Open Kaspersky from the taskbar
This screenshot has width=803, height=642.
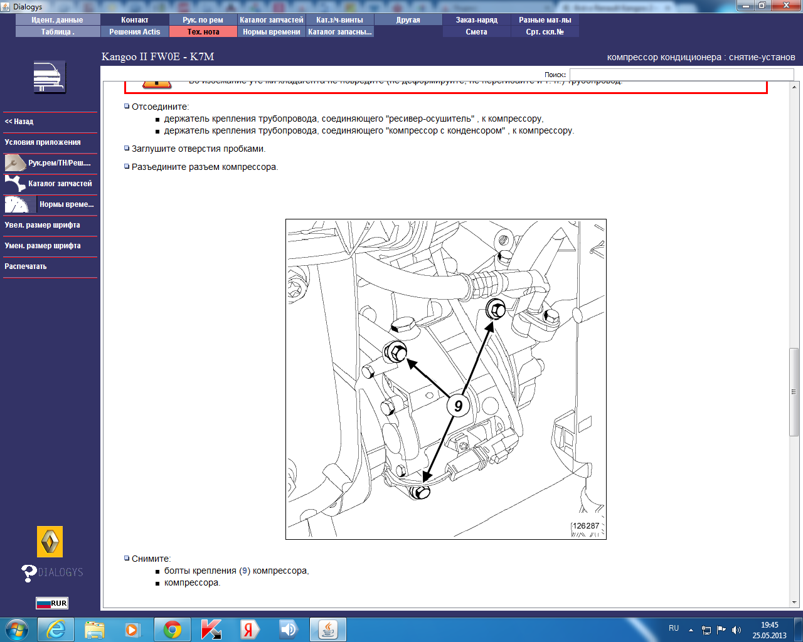point(211,629)
